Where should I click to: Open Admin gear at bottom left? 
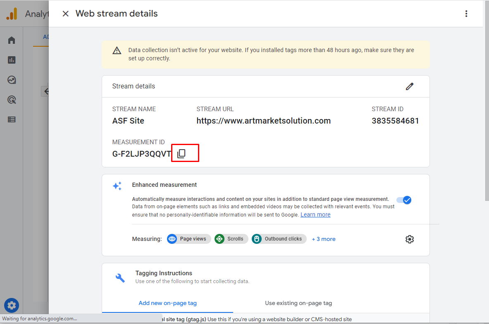coord(12,305)
